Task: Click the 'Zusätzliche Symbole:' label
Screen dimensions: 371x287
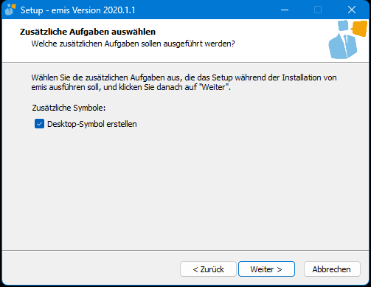Action: coord(69,108)
